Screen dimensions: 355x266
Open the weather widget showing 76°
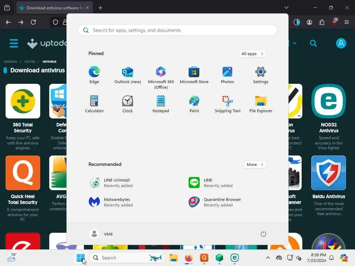coord(11,257)
